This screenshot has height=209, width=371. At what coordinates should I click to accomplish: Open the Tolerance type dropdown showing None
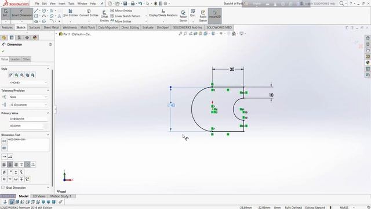click(28, 97)
